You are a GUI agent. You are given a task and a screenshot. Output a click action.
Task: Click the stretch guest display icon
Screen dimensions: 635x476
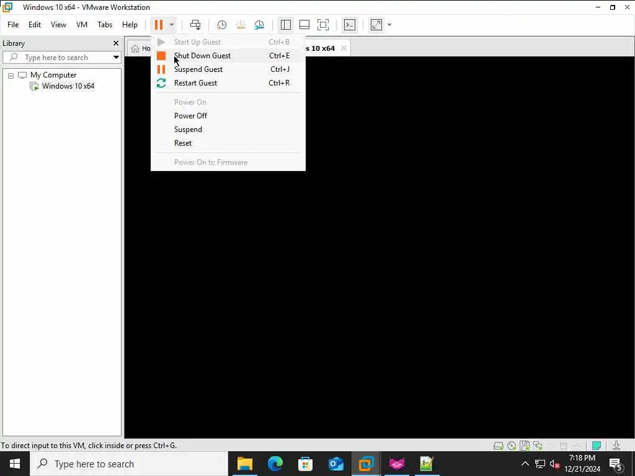coord(376,25)
